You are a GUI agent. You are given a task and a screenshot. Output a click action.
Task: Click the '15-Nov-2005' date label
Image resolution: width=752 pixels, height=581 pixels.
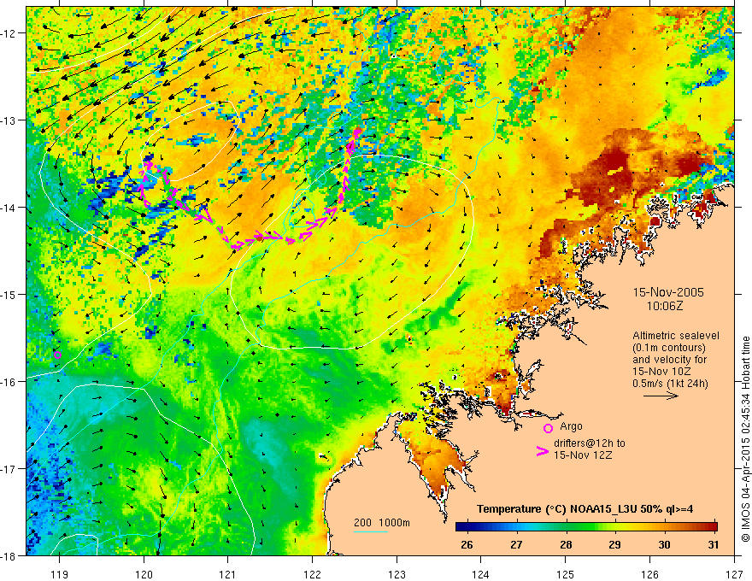tap(668, 292)
